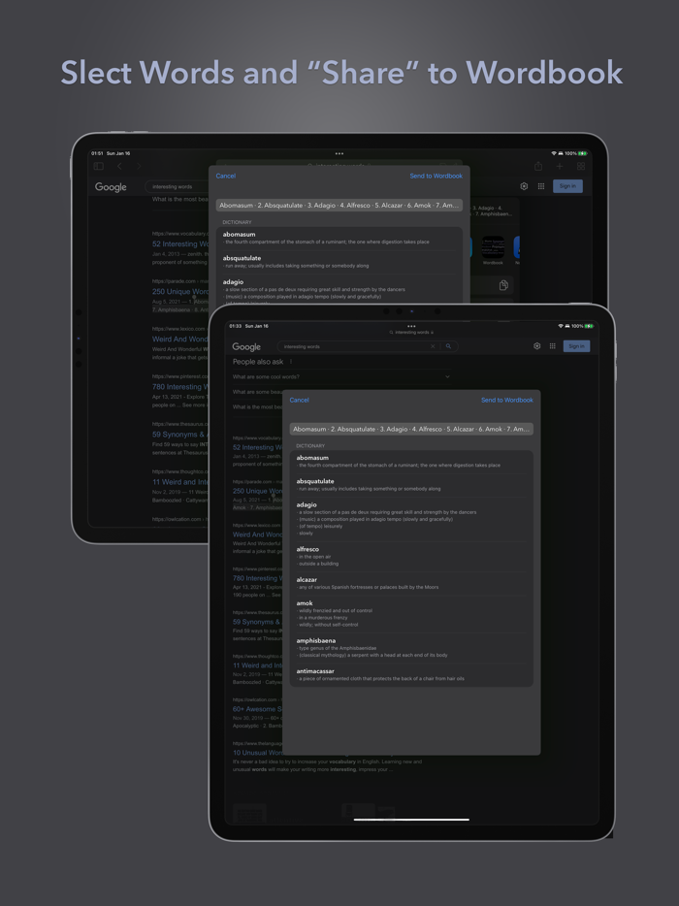Viewport: 679px width, 906px height.
Task: Click the Google search field on front iPad
Action: 368,346
